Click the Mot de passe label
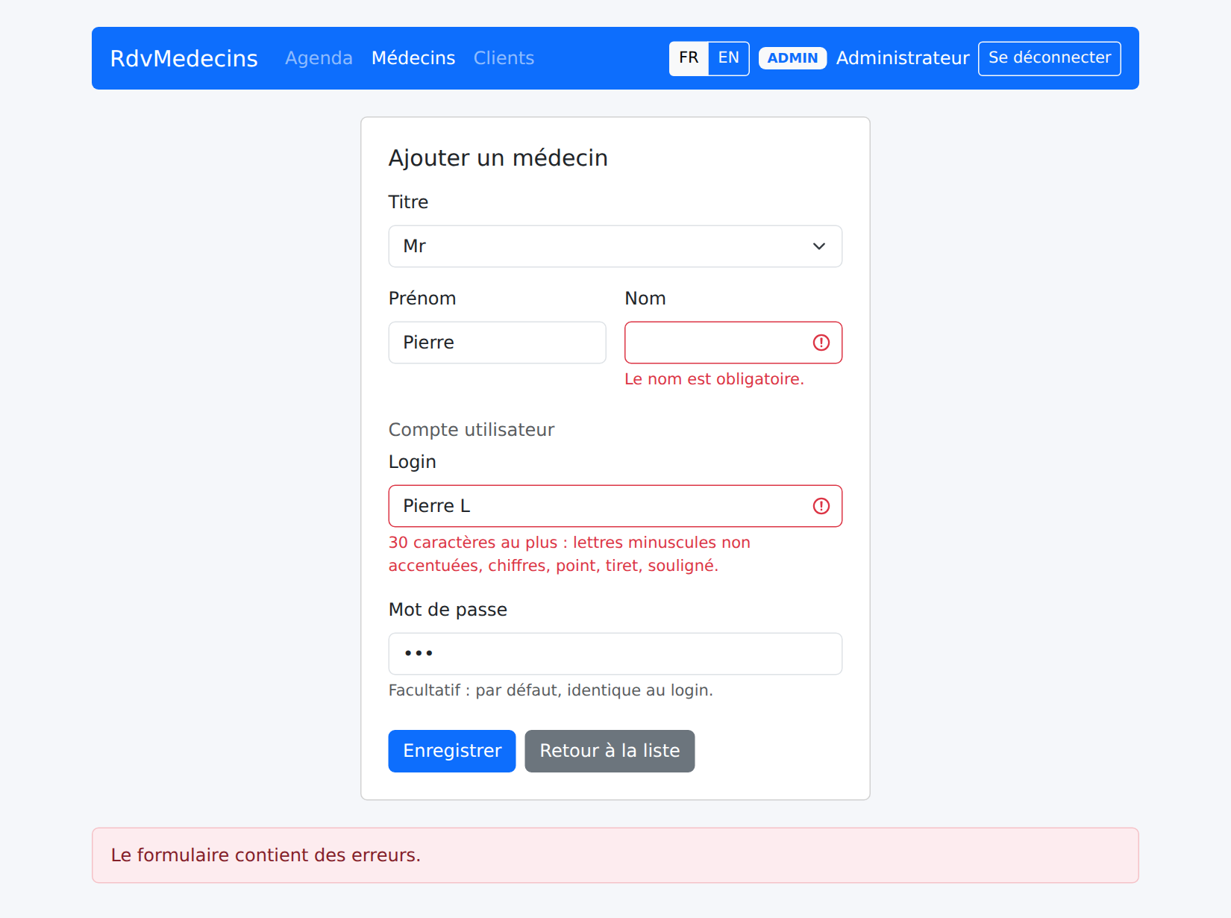The width and height of the screenshot is (1231, 918). 448,610
